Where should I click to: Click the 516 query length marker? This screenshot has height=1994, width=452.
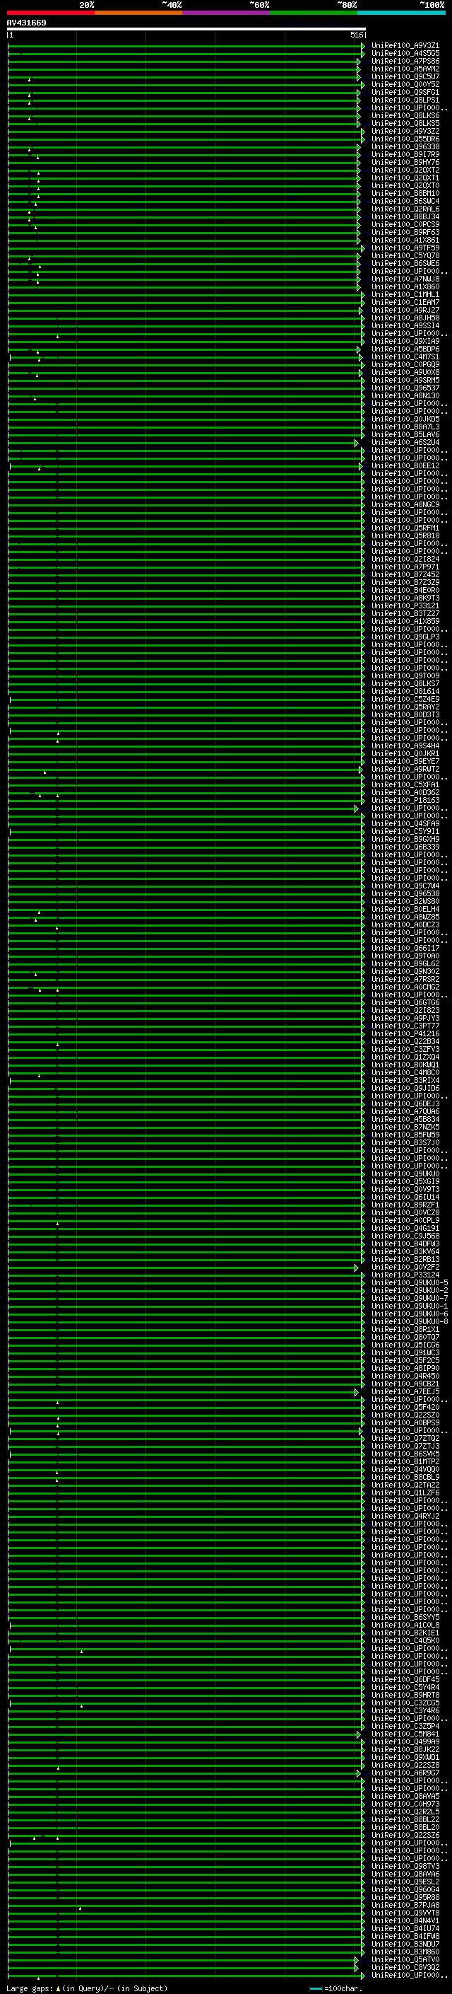(x=356, y=35)
